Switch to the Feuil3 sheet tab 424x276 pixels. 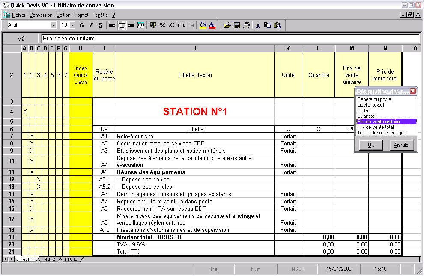point(71,259)
